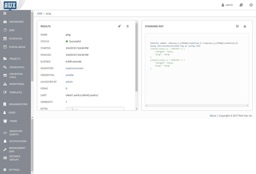256x174 pixels.
Task: Click the Users person icon
Action: pos(5,113)
